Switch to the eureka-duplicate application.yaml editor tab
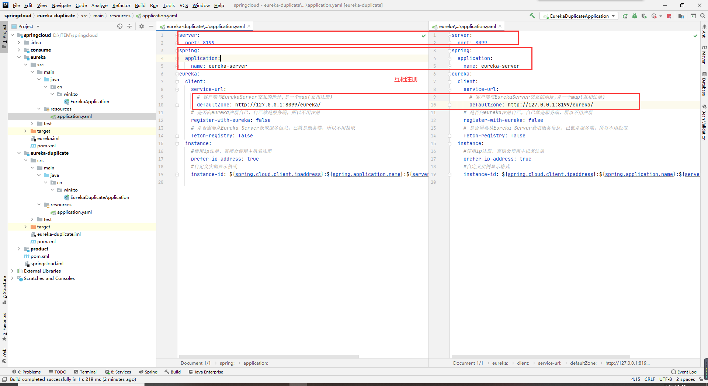 pos(205,26)
